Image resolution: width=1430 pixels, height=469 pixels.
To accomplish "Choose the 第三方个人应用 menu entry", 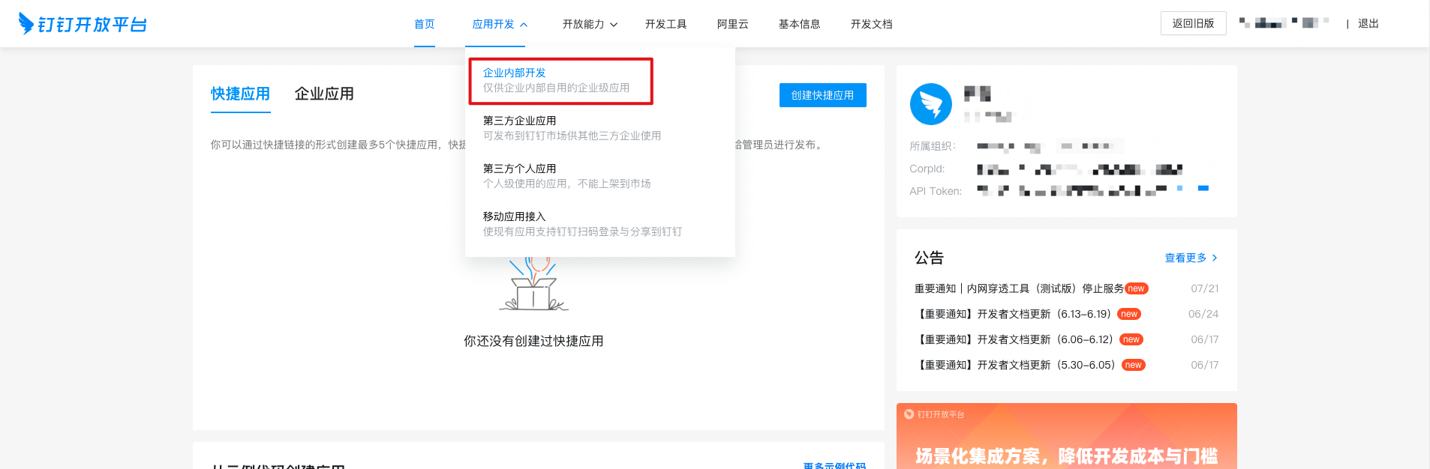I will pos(566,176).
